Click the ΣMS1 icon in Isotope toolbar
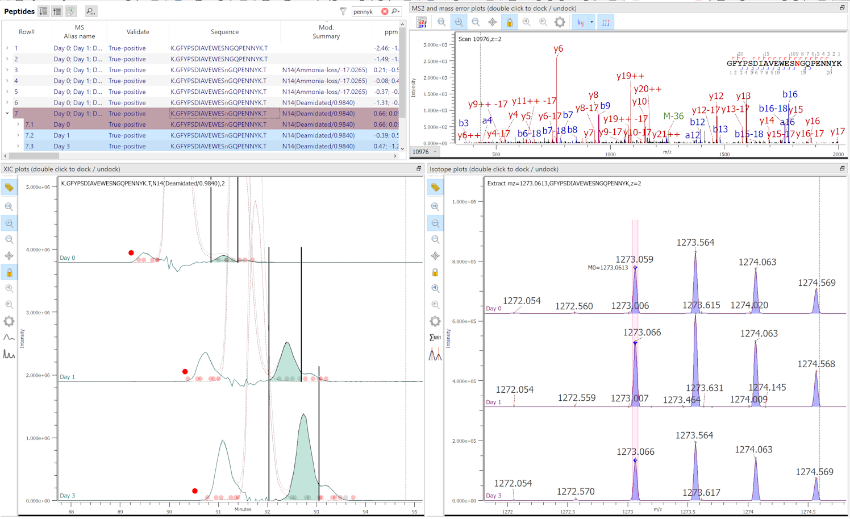The width and height of the screenshot is (850, 519). [x=435, y=338]
